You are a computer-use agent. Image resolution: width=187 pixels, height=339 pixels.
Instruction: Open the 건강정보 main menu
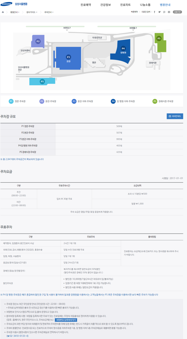[105, 5]
